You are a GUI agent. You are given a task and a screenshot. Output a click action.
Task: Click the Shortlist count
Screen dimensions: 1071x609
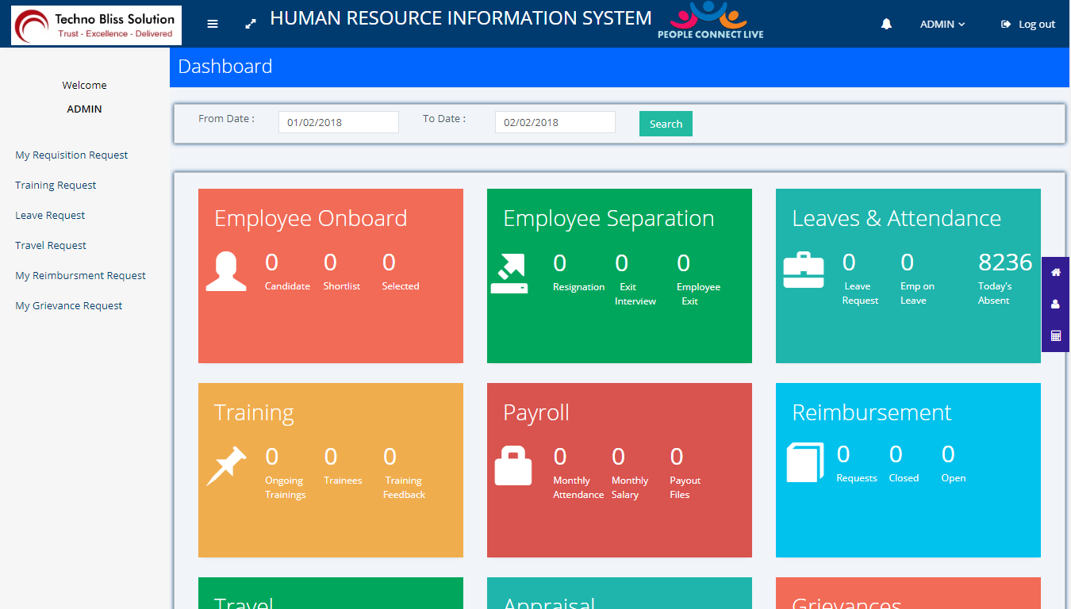coord(331,262)
